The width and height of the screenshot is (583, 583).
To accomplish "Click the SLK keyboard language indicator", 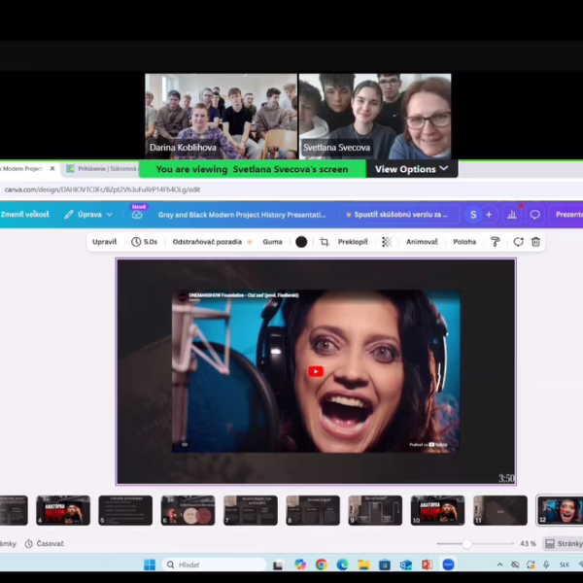I will [565, 565].
